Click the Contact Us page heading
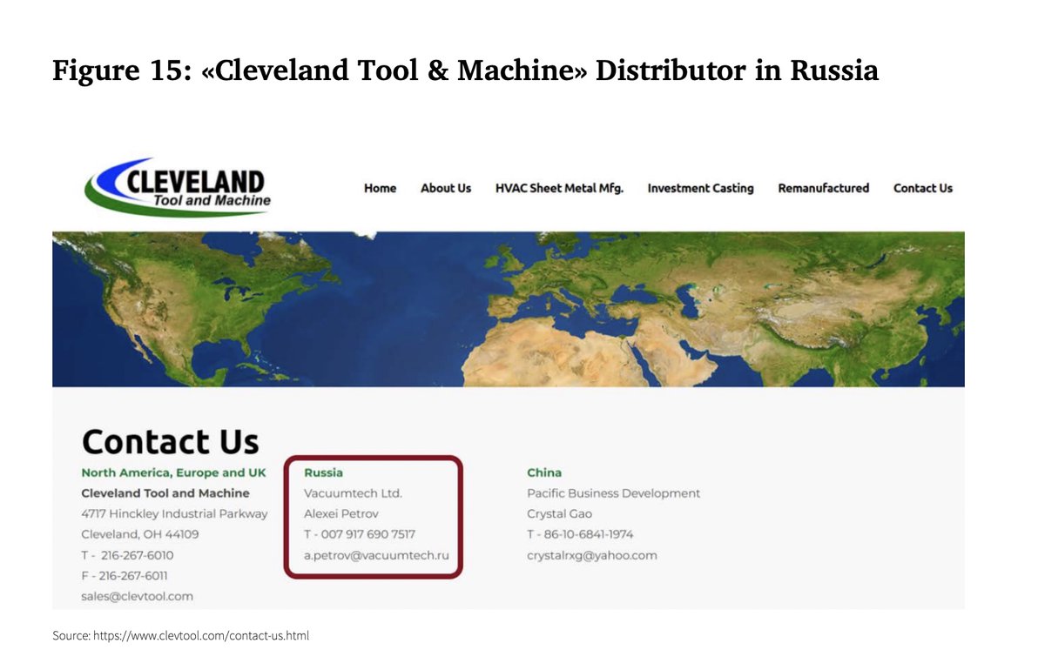The width and height of the screenshot is (1045, 670). pyautogui.click(x=171, y=441)
